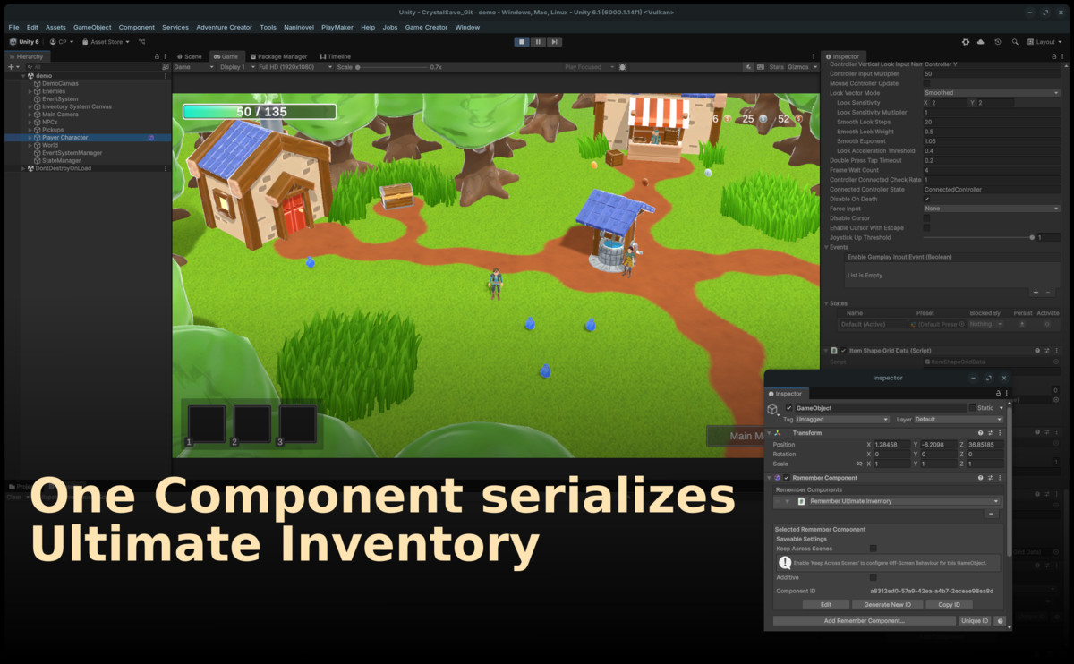Viewport: 1074px width, 664px height.
Task: Open the undo history clock icon
Action: (x=998, y=41)
